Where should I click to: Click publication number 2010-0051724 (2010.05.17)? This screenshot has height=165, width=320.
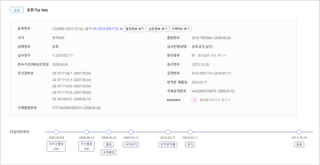pyautogui.click(x=211, y=73)
